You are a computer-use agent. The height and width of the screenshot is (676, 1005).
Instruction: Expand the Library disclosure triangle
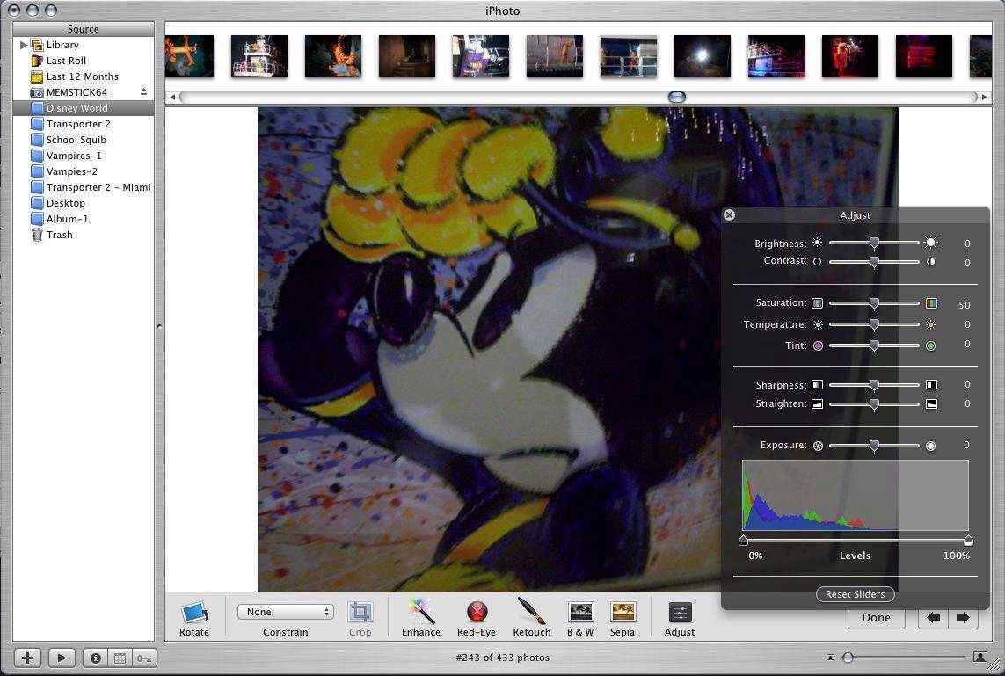[24, 45]
